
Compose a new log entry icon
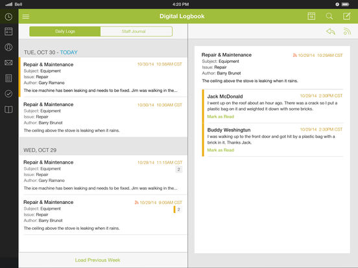coord(346,16)
